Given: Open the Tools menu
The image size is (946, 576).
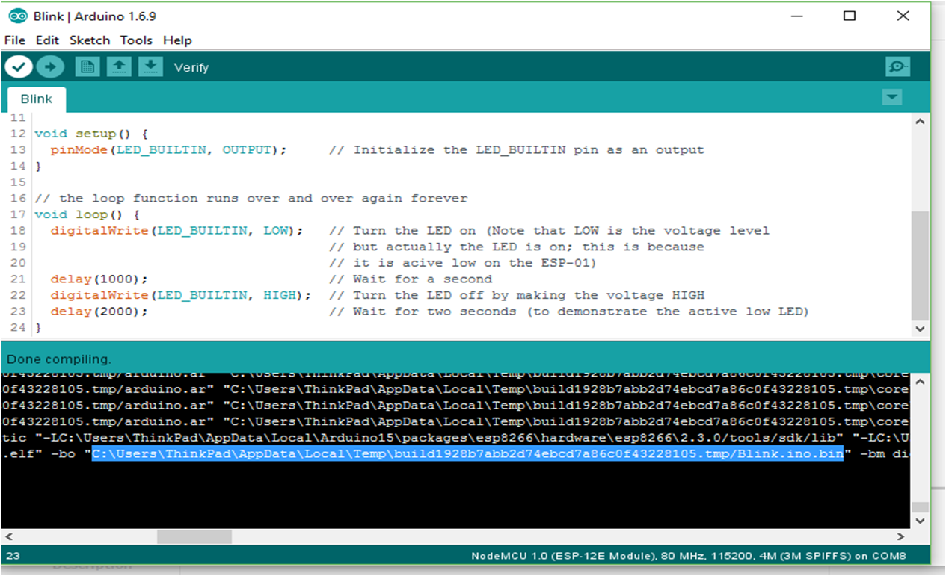Looking at the screenshot, I should pyautogui.click(x=136, y=40).
